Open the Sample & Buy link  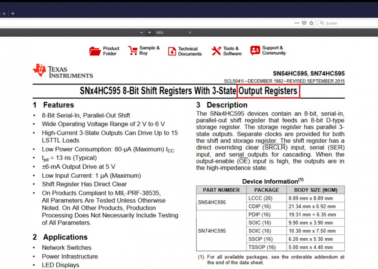(149, 51)
